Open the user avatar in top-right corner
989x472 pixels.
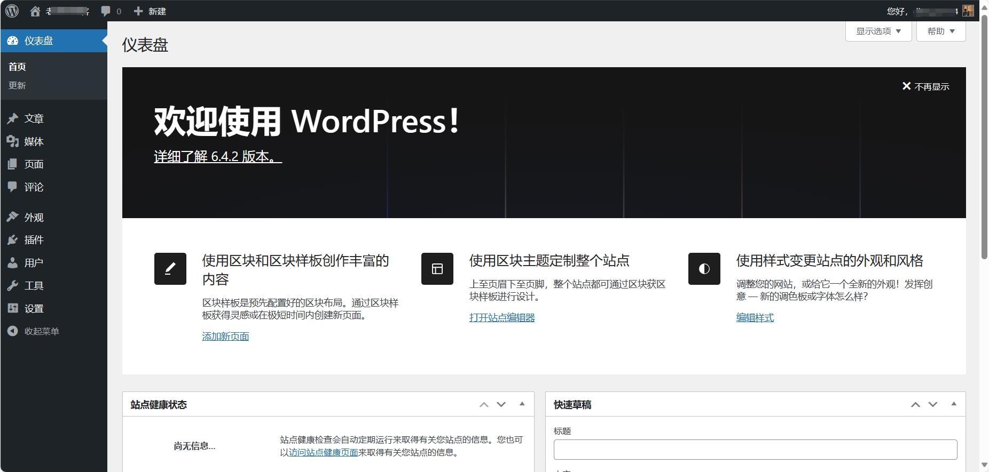[968, 11]
